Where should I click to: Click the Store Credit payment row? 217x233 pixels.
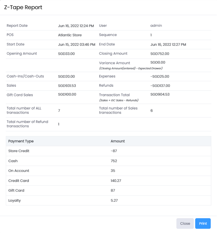pyautogui.click(x=19, y=151)
